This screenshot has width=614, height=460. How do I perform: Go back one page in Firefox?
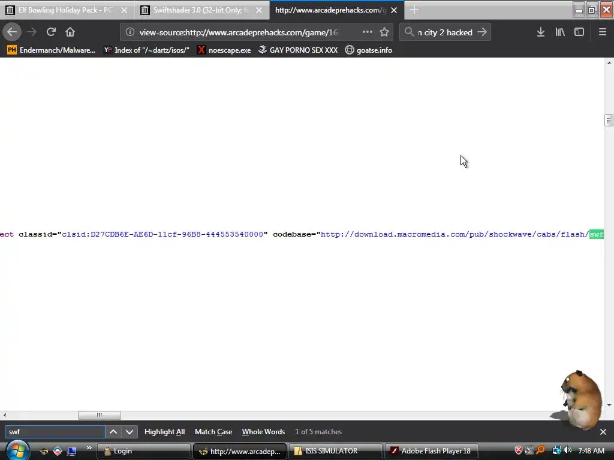click(x=12, y=32)
